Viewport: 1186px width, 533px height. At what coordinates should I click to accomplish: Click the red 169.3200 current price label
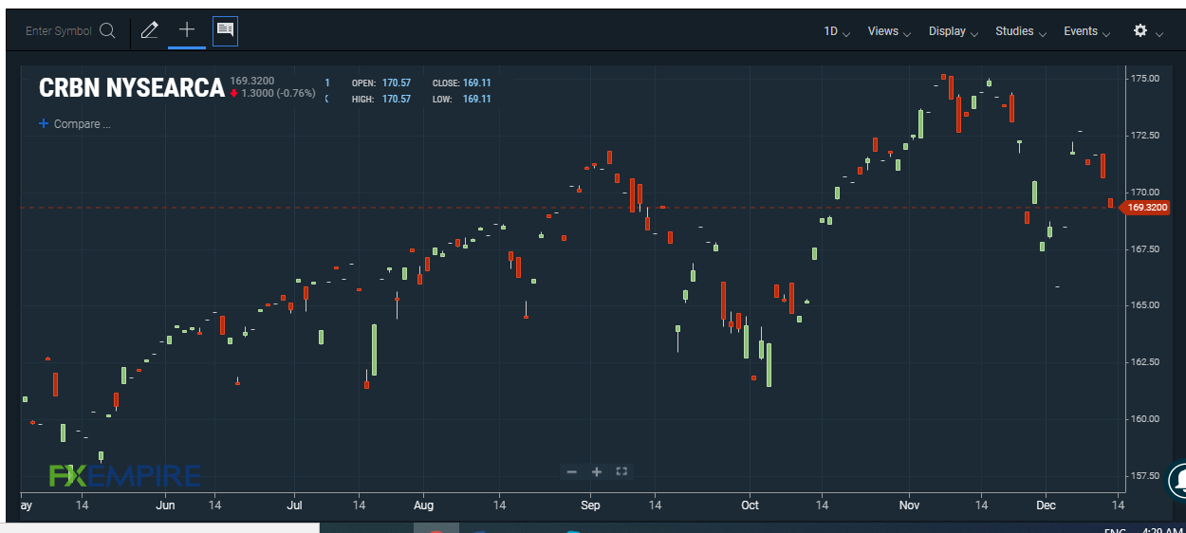click(1146, 207)
